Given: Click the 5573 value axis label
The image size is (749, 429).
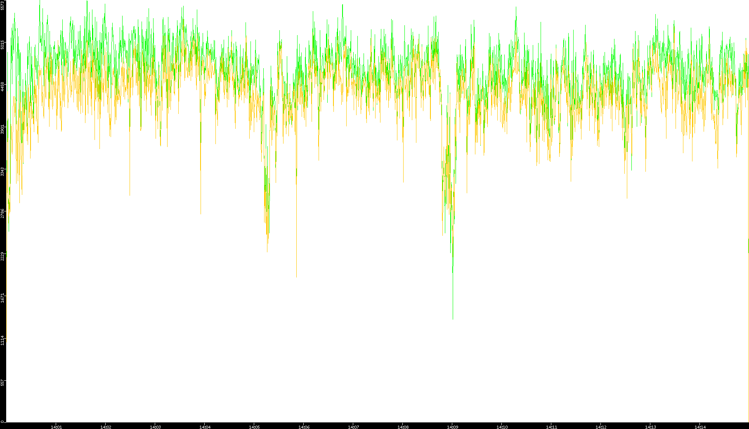Looking at the screenshot, I should click(x=2, y=5).
